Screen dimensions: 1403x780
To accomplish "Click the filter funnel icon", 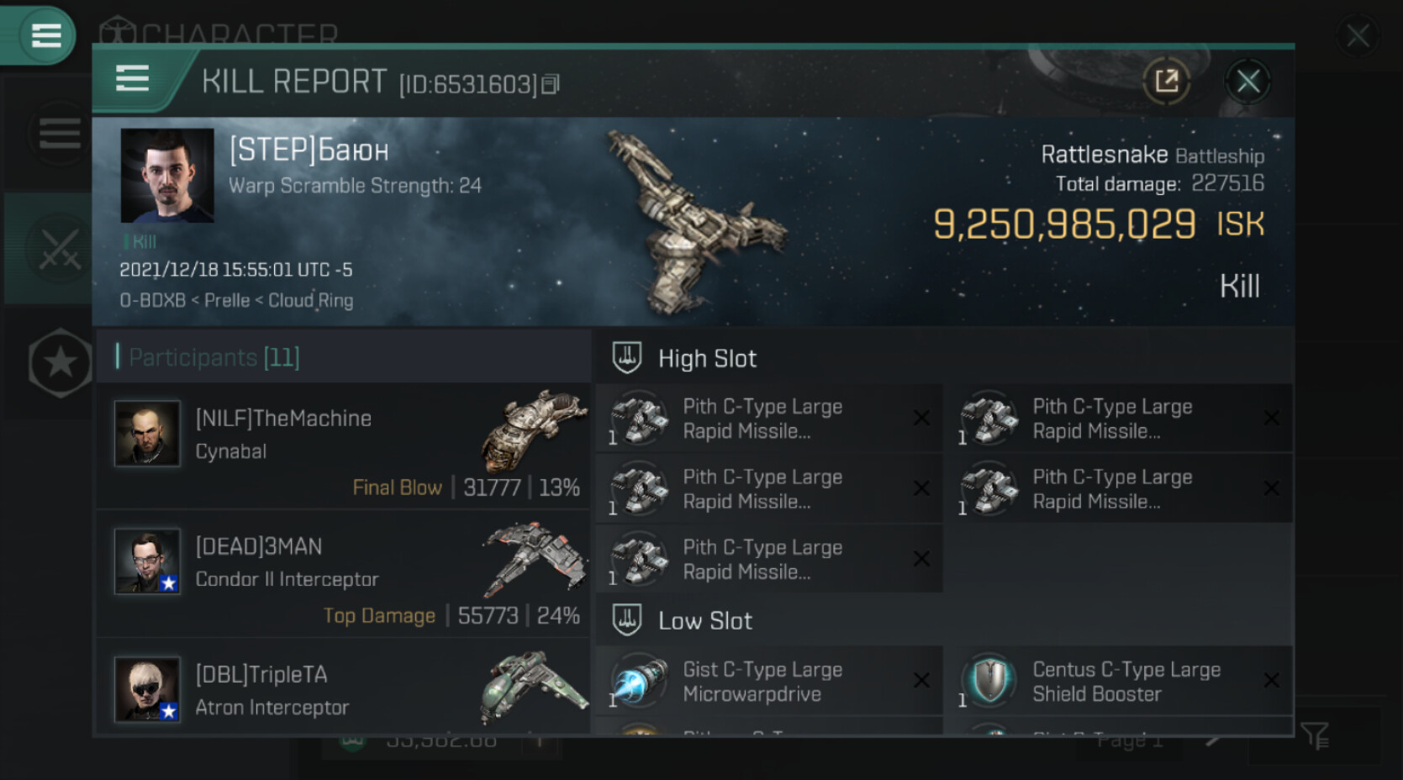I will 1314,736.
